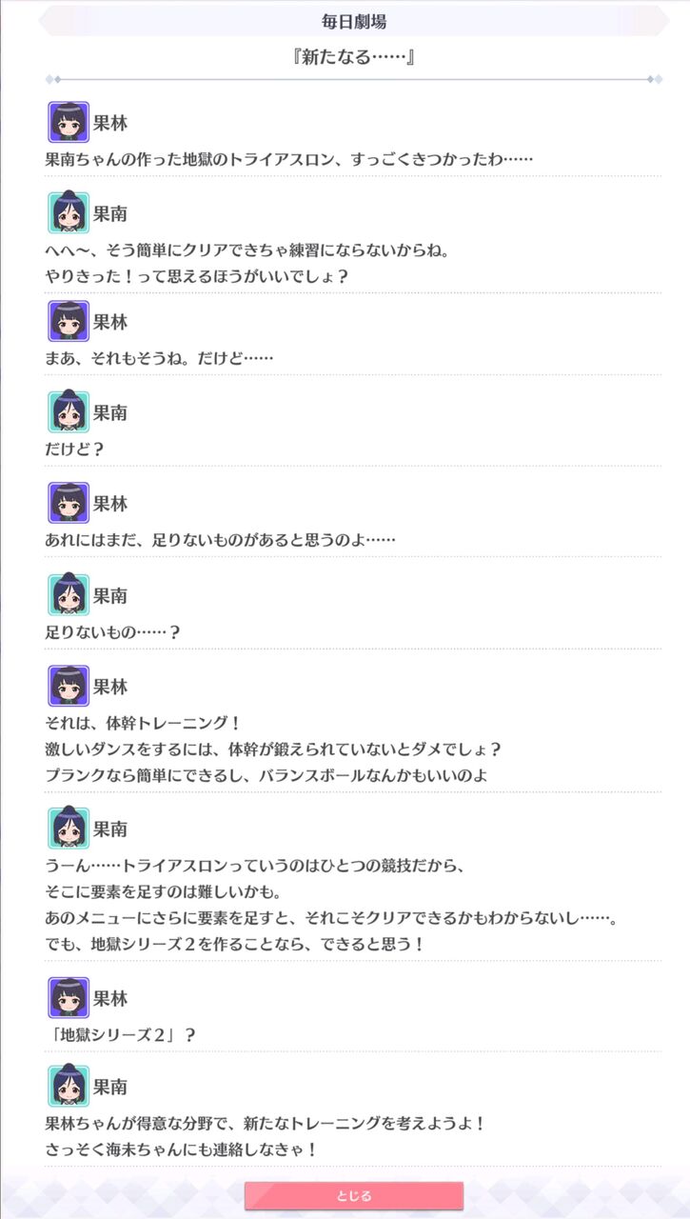Click the とじる close button

354,1196
